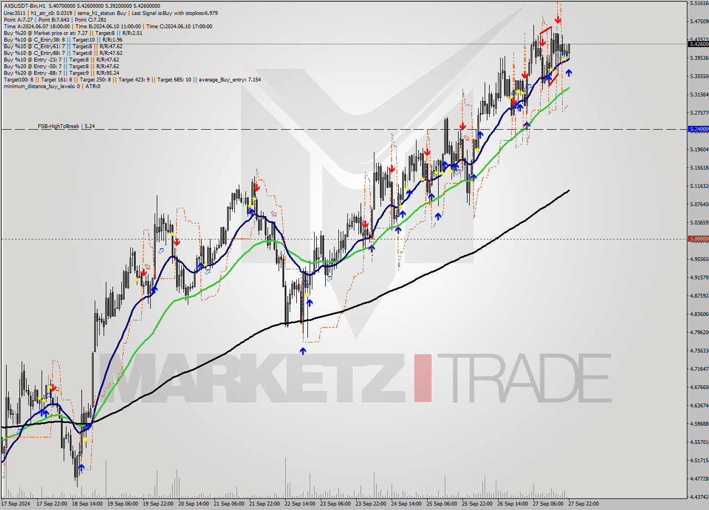Click the 4.83606 price axis label
This screenshot has width=709, height=510.
[x=698, y=314]
